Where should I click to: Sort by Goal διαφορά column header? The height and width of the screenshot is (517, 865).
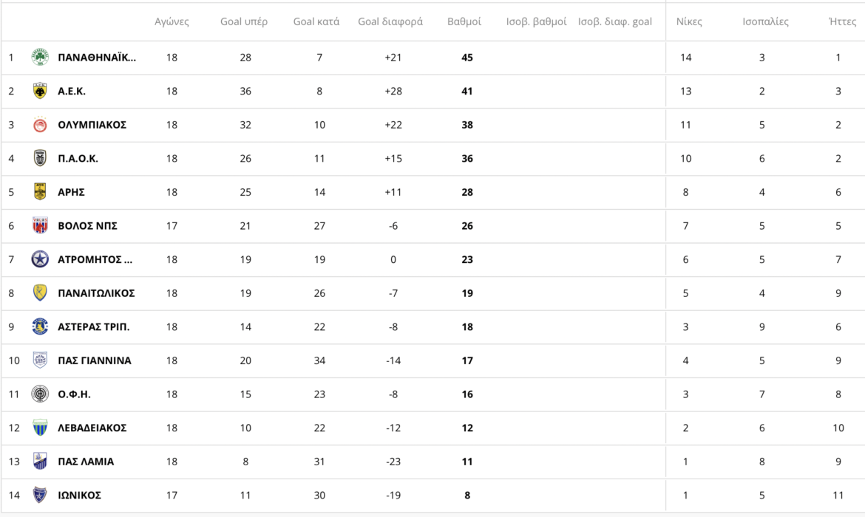click(390, 21)
